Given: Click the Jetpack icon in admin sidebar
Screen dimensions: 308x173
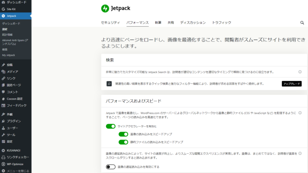Looking at the screenshot, I should click(x=3, y=16).
